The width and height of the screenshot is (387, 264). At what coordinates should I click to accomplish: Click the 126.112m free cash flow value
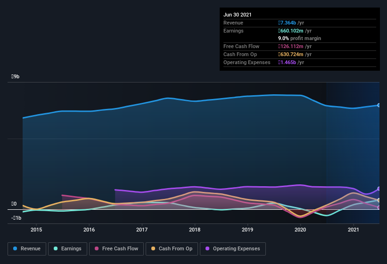(291, 46)
